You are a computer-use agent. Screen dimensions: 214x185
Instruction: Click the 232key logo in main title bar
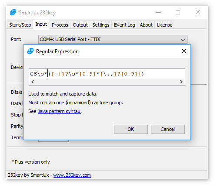pos(13,12)
